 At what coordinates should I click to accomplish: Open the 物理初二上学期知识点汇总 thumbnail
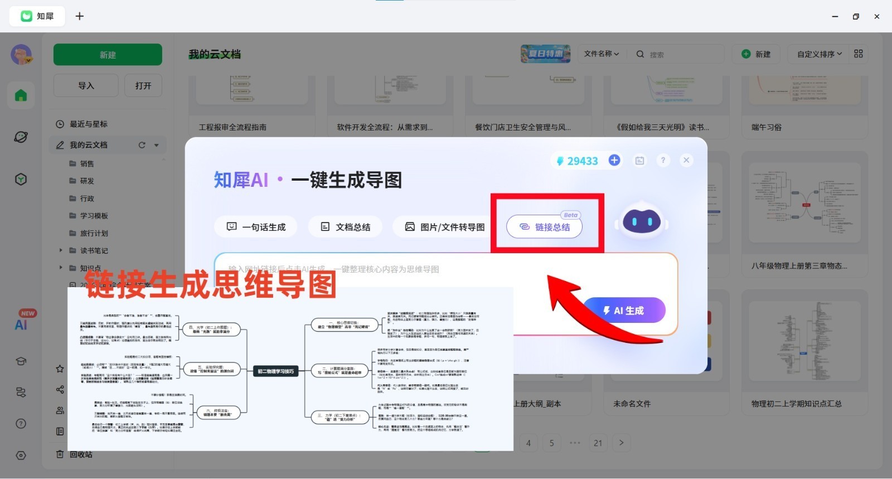coord(804,341)
